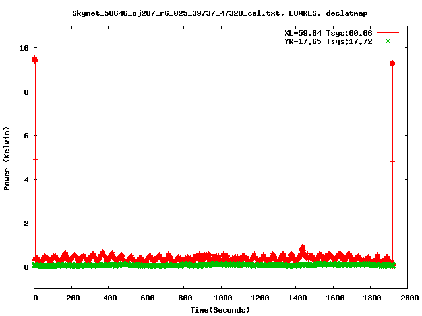Click the y-axis tick label 0
422x316 pixels.
[26, 267]
